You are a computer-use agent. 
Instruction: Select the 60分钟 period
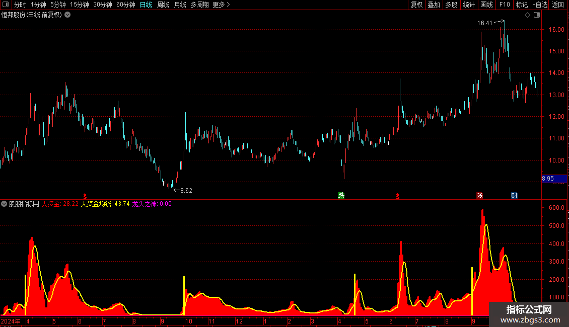126,5
